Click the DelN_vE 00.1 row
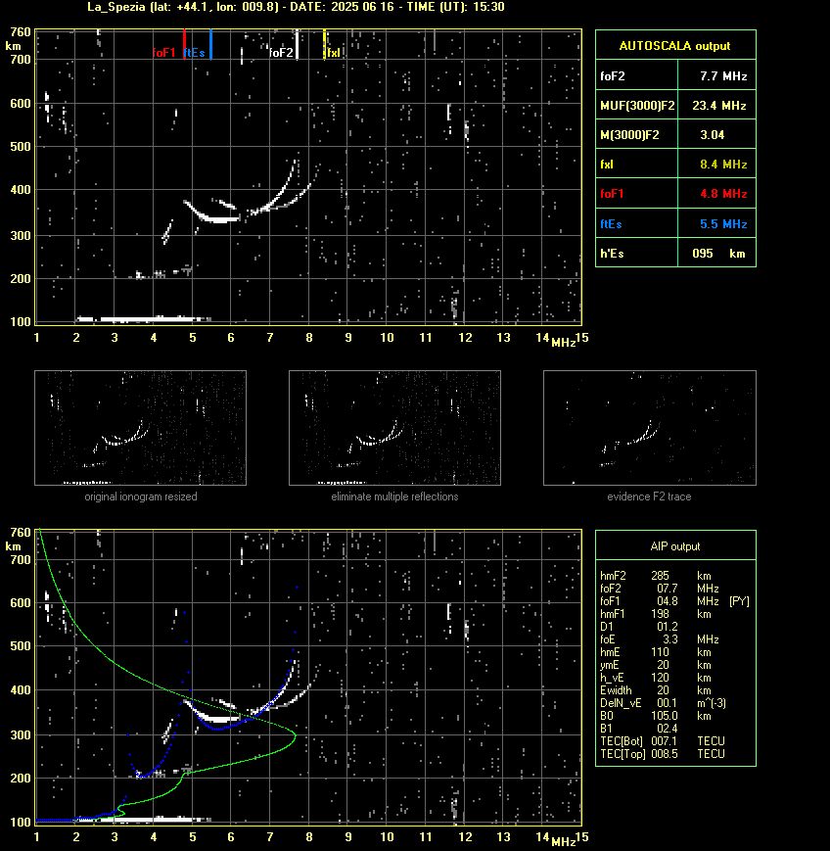This screenshot has width=830, height=851. 663,703
